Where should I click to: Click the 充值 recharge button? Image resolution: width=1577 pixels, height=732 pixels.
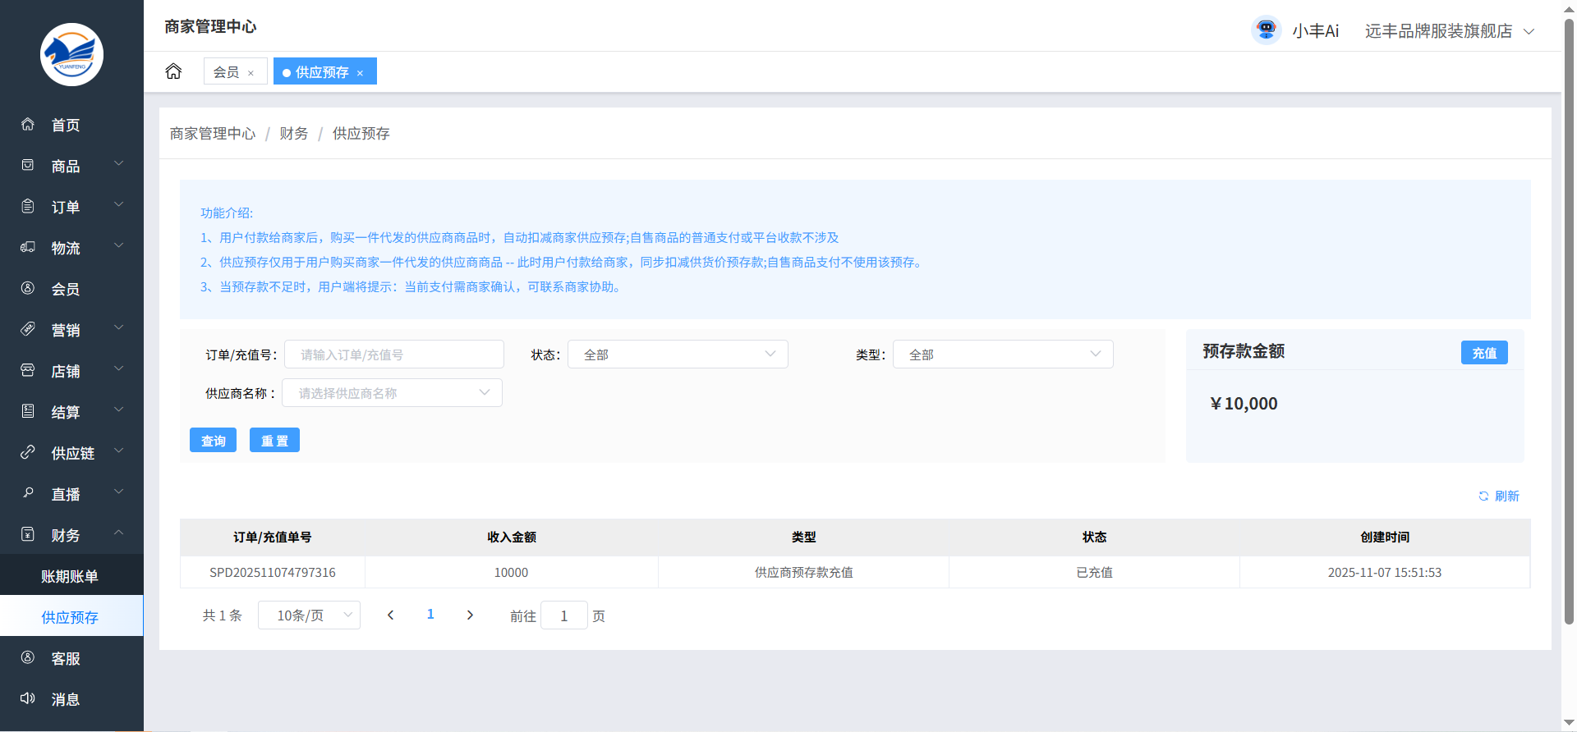coord(1483,353)
